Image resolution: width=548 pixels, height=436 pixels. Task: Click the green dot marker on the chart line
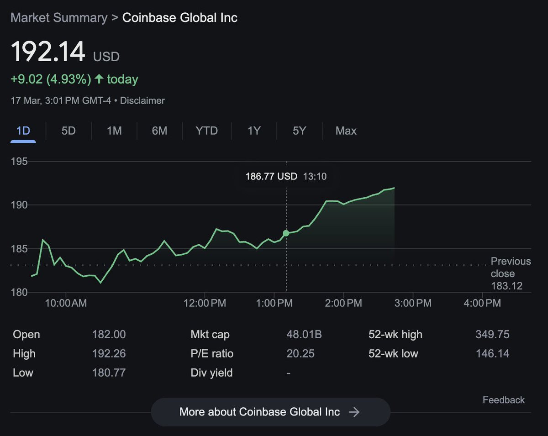(x=286, y=233)
